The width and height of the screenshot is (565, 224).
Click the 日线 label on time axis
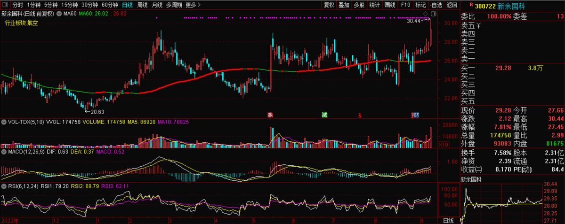(x=449, y=220)
